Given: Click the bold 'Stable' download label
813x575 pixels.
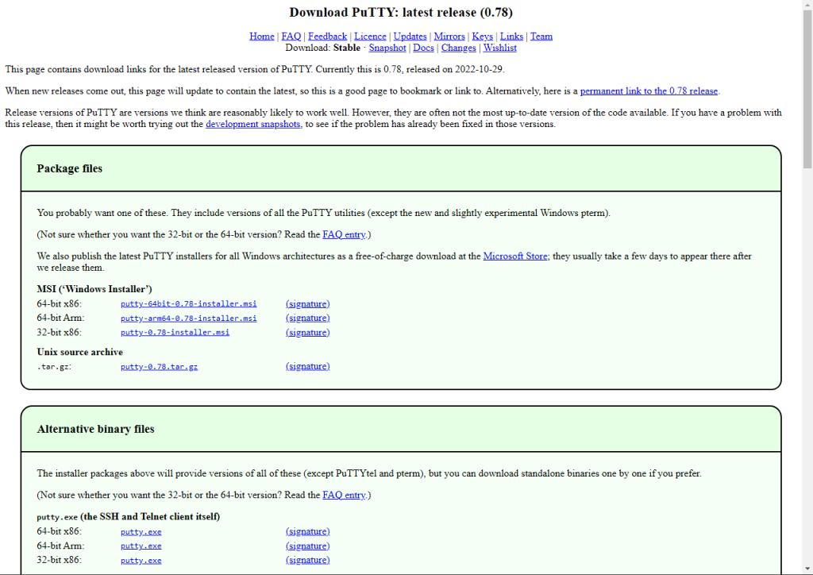Looking at the screenshot, I should (346, 48).
